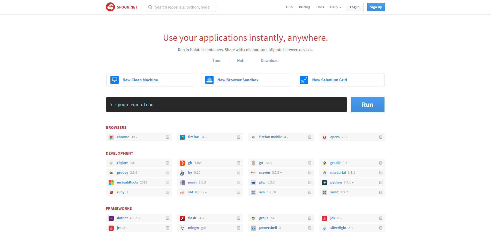
Task: Click the xunit X icon
Action: (x=324, y=193)
